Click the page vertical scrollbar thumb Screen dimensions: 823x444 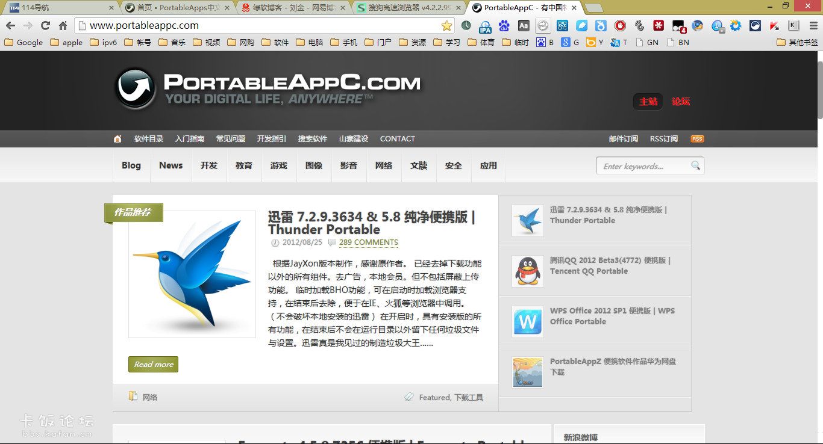click(819, 90)
